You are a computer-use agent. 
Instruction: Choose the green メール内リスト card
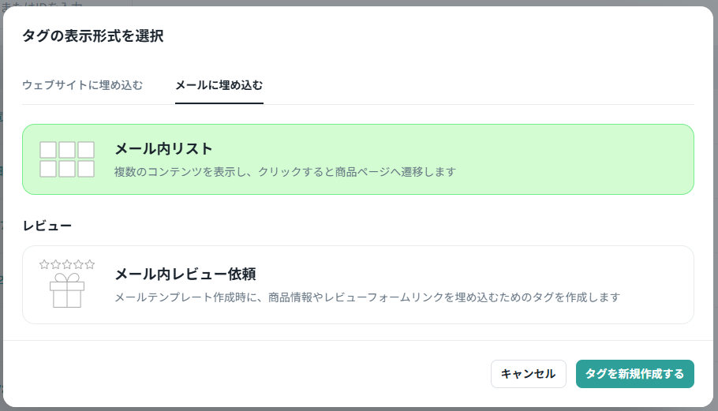tap(358, 159)
